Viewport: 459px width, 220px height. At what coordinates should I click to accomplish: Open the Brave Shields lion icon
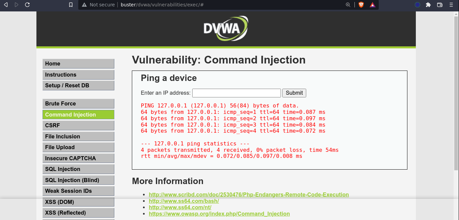tap(361, 5)
